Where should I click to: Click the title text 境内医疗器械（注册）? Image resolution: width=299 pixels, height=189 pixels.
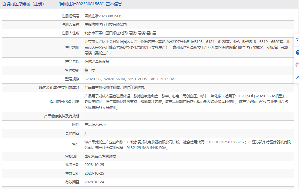[25, 4]
